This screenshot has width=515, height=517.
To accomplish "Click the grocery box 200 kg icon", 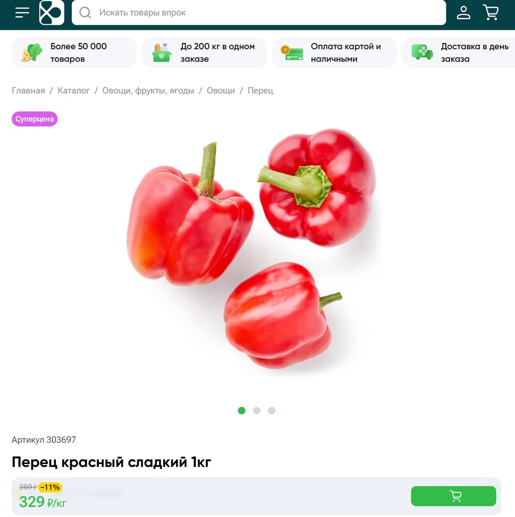I will click(x=162, y=53).
